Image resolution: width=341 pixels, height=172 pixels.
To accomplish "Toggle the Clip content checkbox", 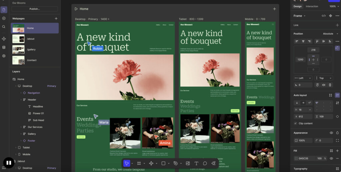I will (x=295, y=124).
